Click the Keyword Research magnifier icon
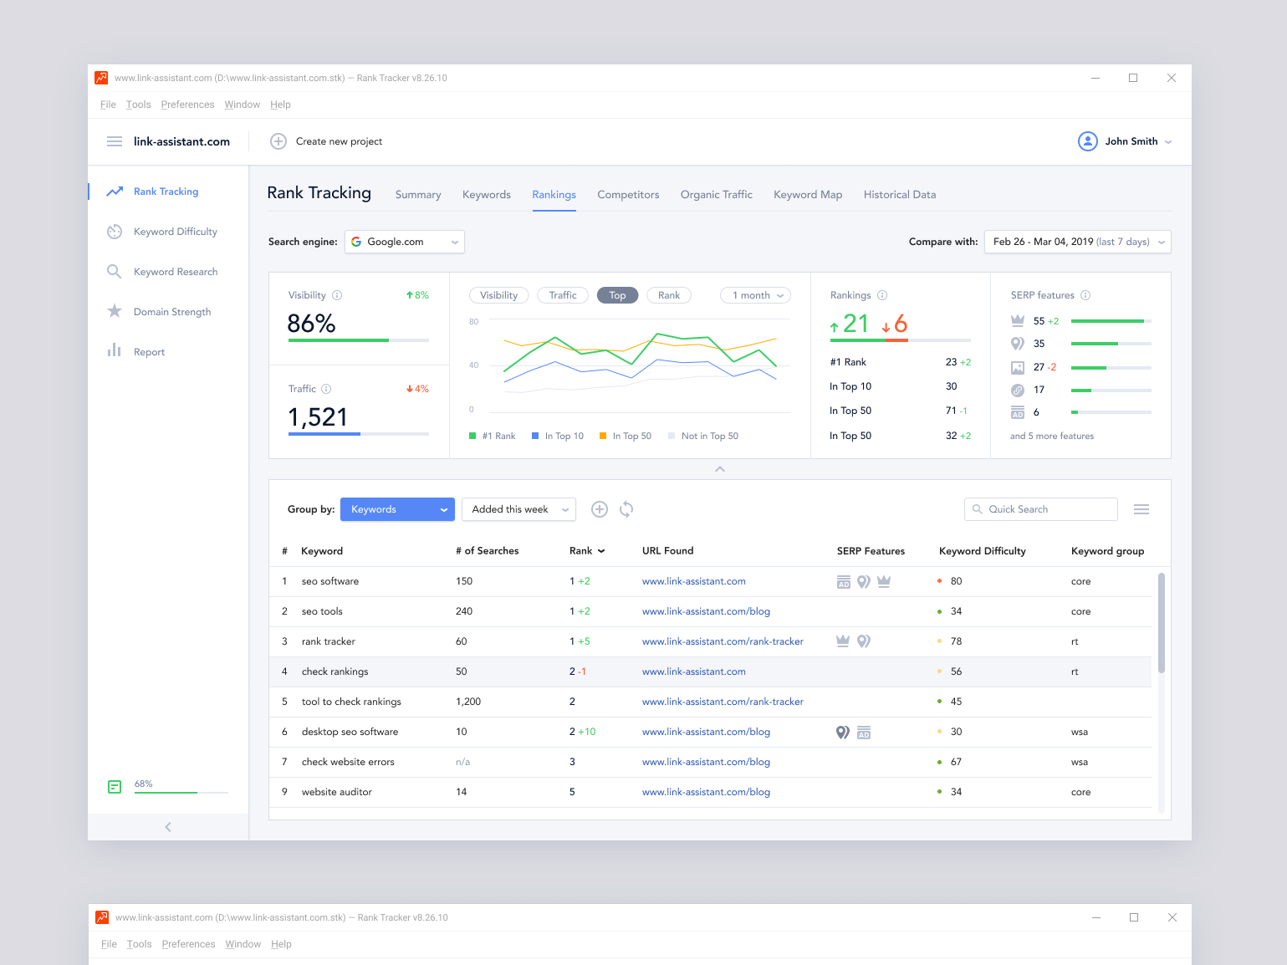1287x965 pixels. [115, 272]
